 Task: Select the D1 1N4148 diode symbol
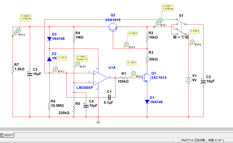(x=147, y=101)
